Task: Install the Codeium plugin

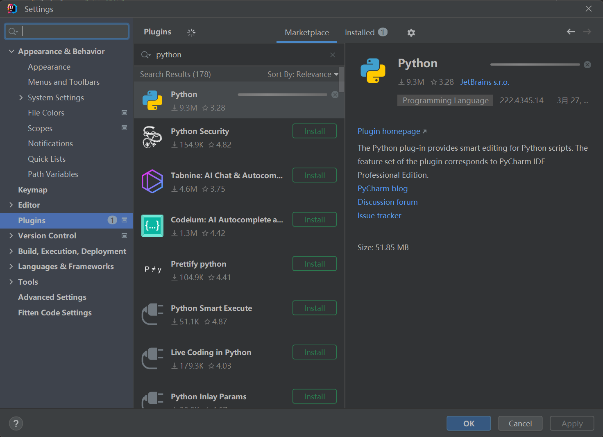Action: coord(315,220)
